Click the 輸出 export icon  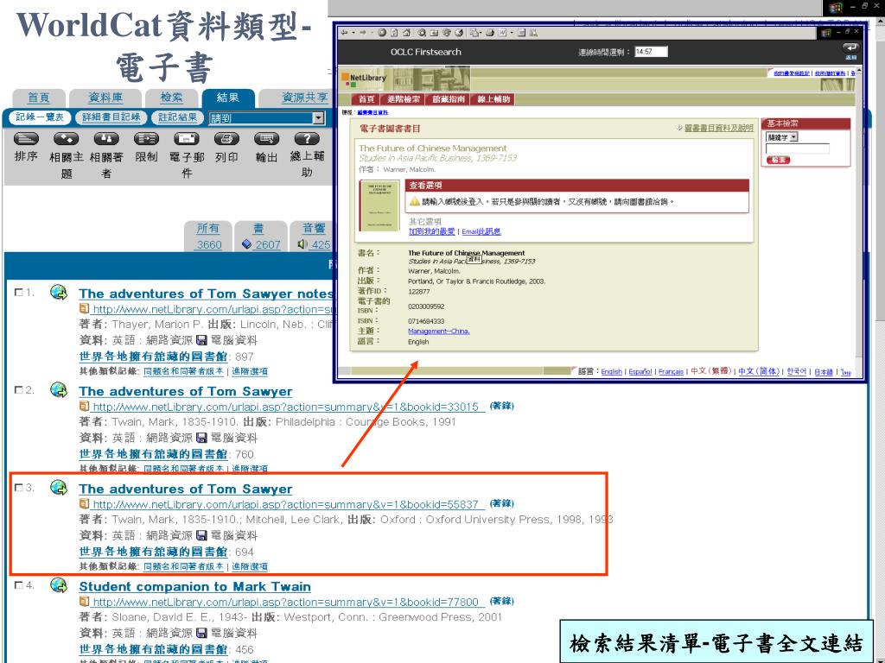click(266, 139)
